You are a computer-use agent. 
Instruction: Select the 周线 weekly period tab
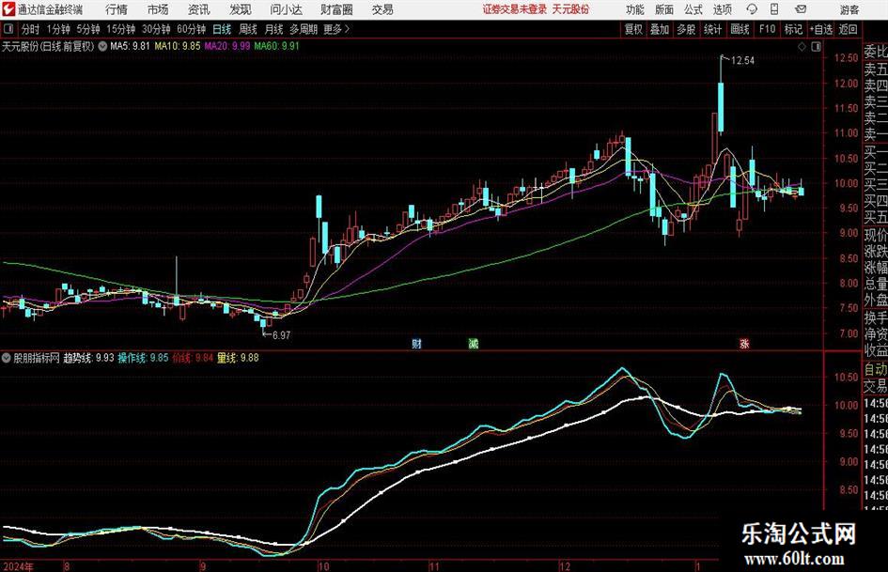point(247,29)
